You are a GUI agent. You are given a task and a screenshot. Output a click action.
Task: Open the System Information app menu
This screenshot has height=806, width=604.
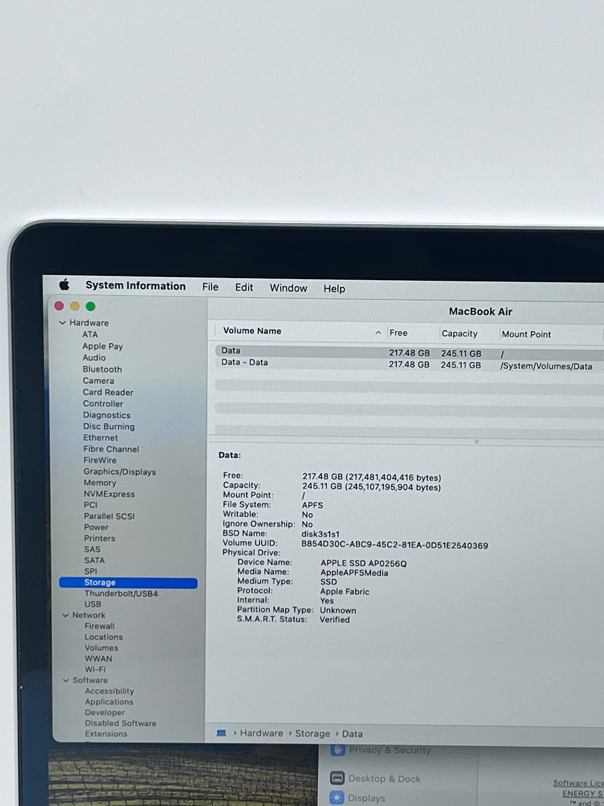[135, 286]
